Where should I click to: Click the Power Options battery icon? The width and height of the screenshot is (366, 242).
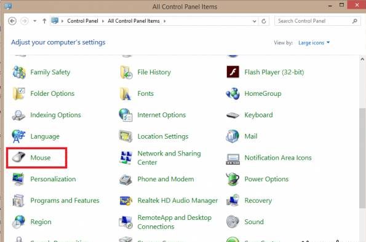pos(233,179)
